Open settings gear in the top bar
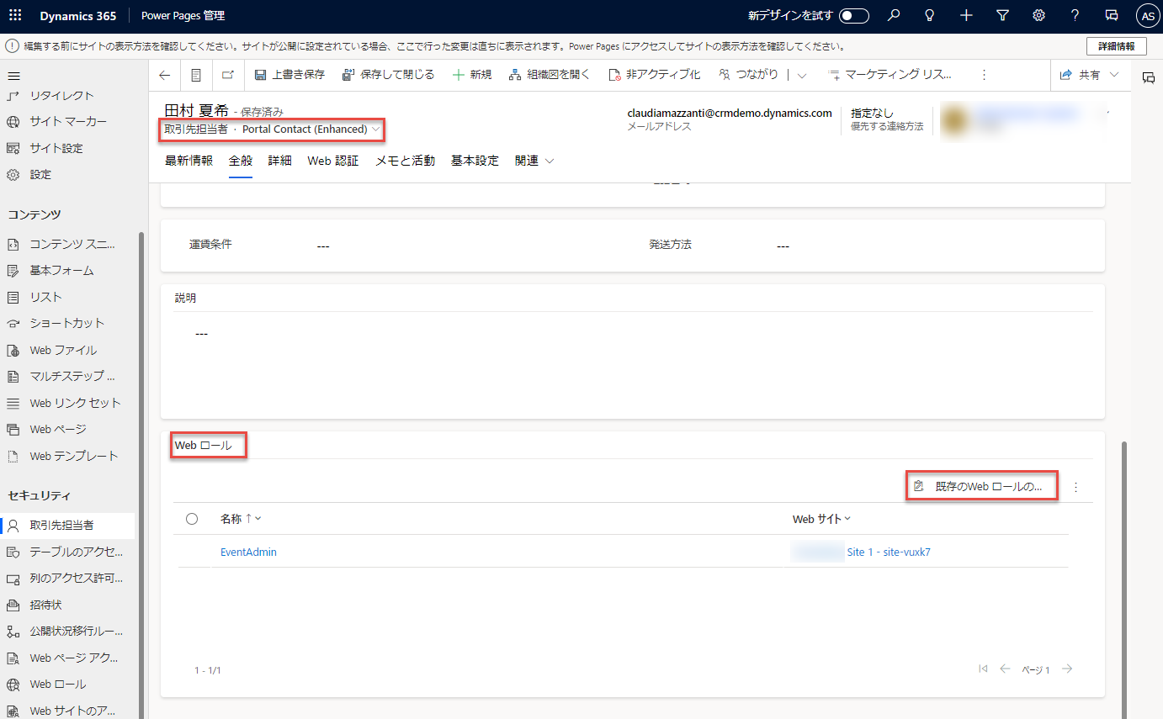 1038,16
